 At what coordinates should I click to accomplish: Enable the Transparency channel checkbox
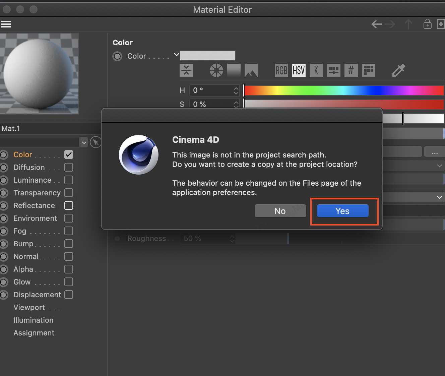click(69, 193)
